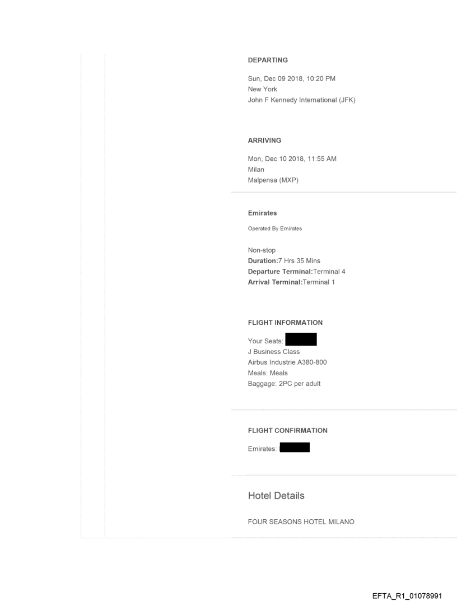The image size is (457, 601).
Task: Click the Airbus Industrie A380-800 text
Action: [x=287, y=362]
